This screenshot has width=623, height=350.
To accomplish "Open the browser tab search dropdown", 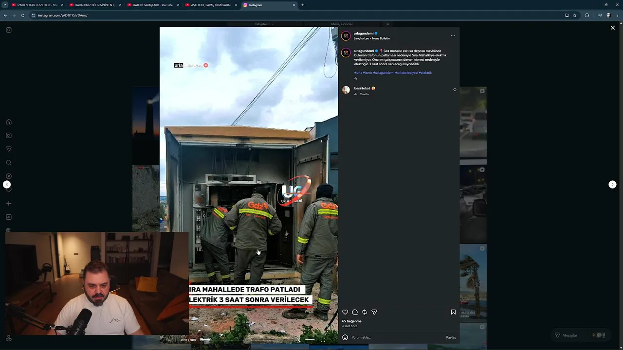I will pyautogui.click(x=5, y=5).
